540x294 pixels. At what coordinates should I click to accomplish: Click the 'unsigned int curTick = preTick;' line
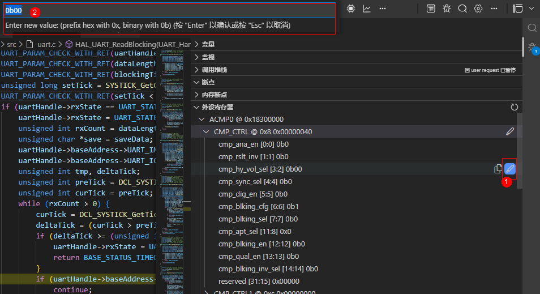pos(85,193)
